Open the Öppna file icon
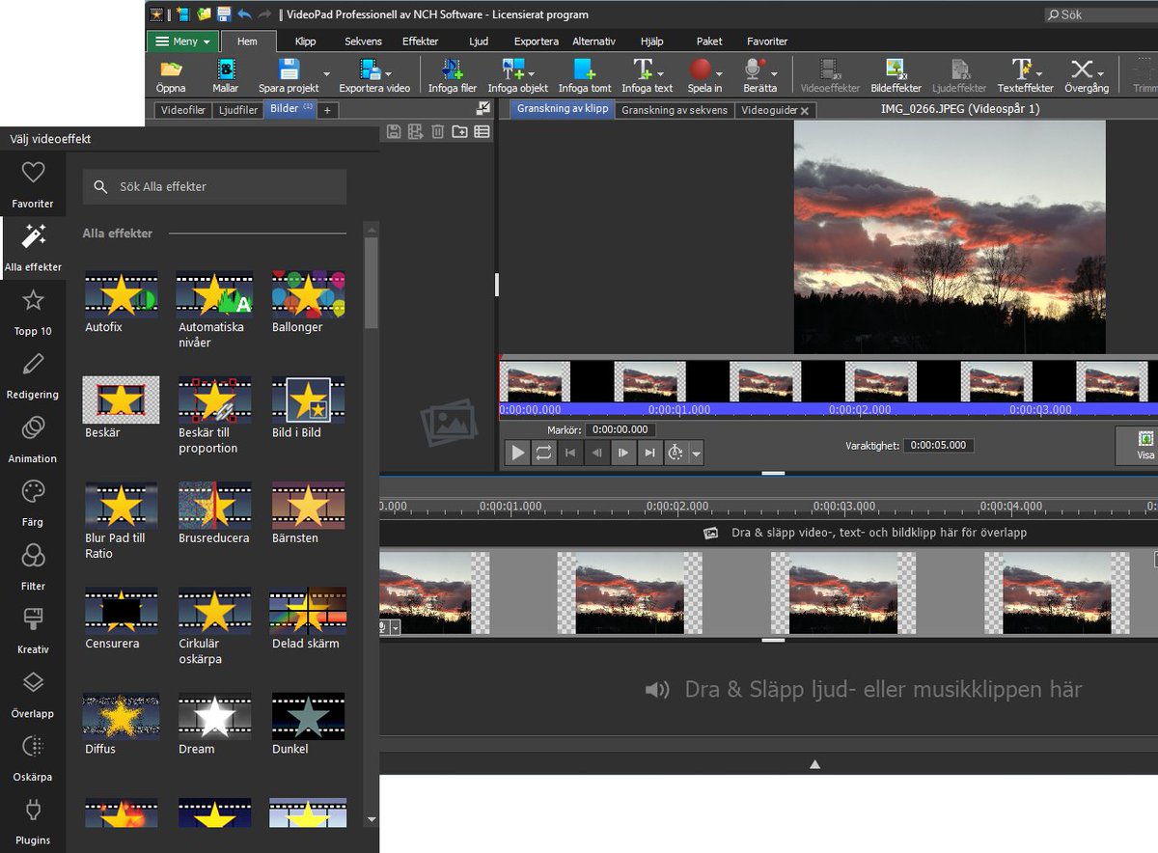1158x853 pixels. tap(171, 69)
